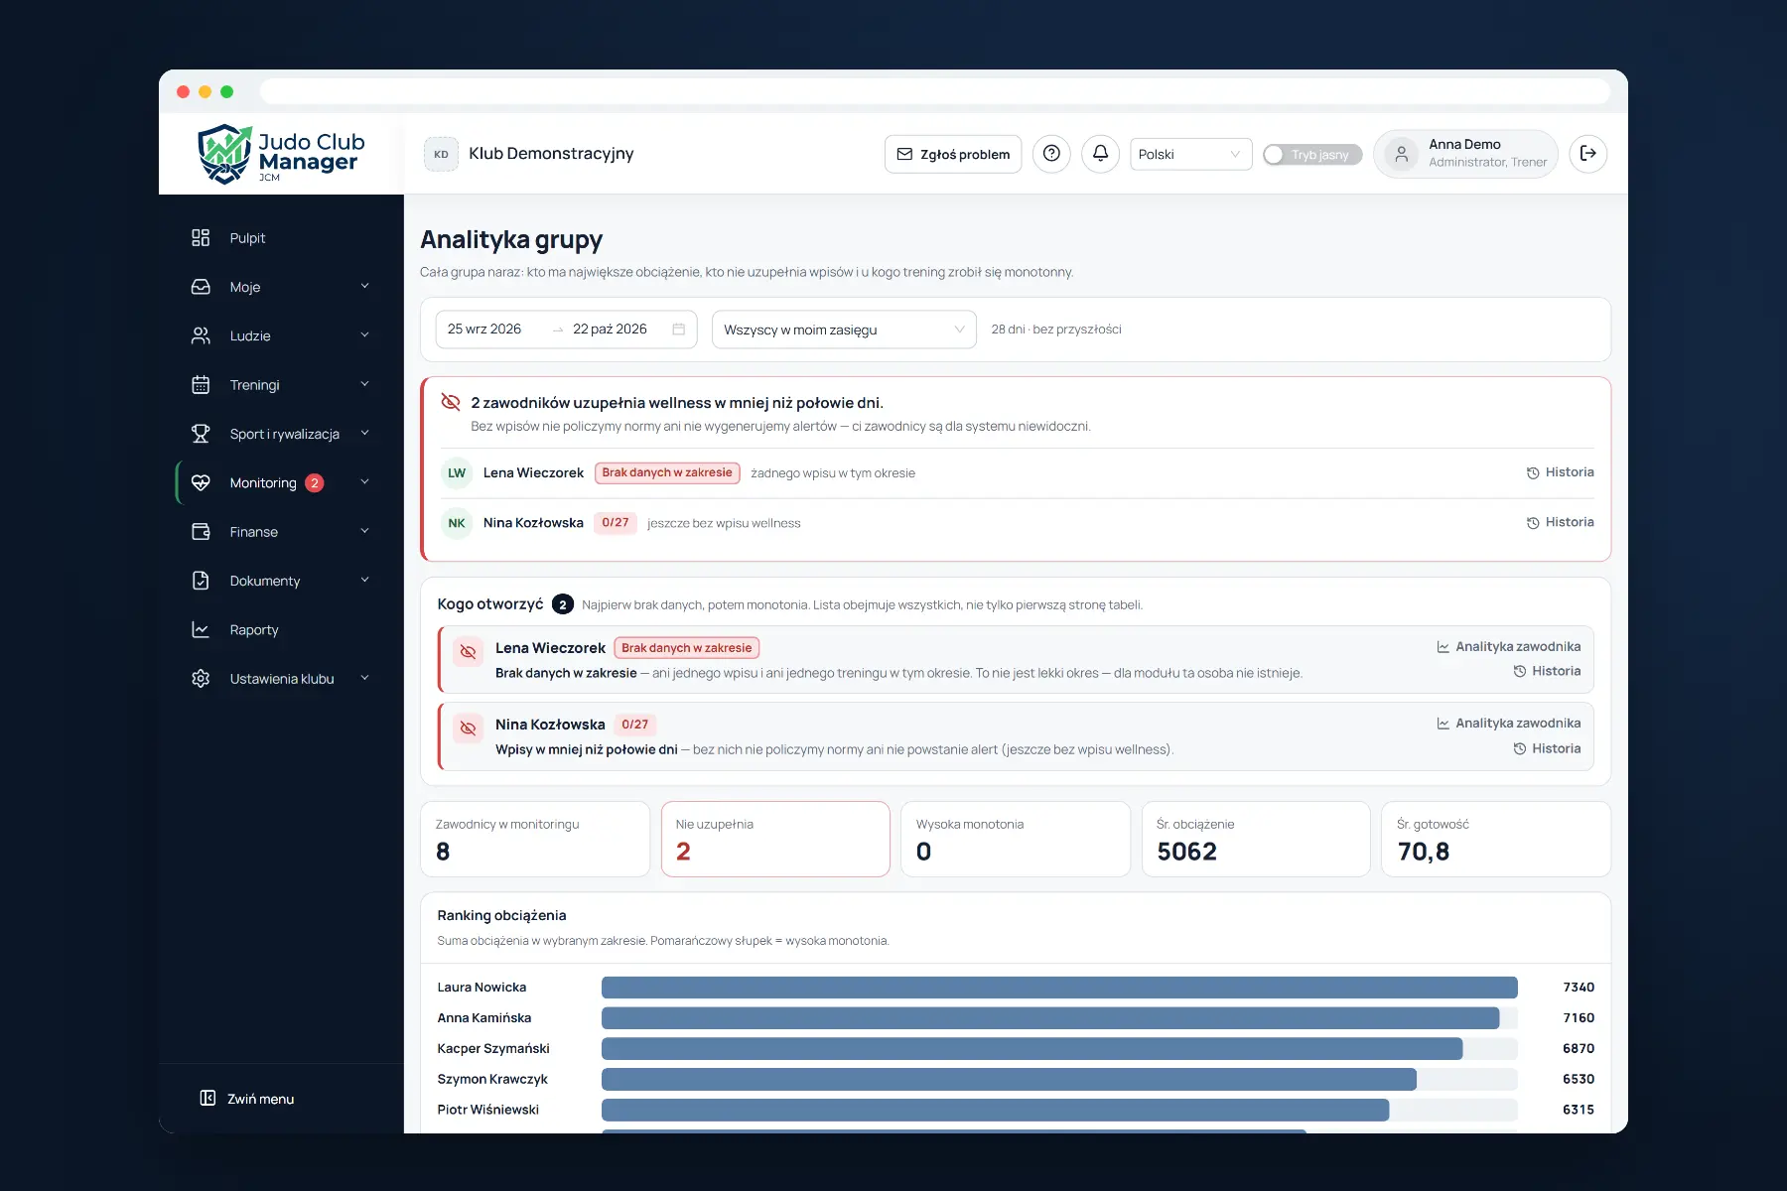Click the crossed-eye icon on Lena Wieczorek card
The width and height of the screenshot is (1787, 1191).
click(x=468, y=652)
